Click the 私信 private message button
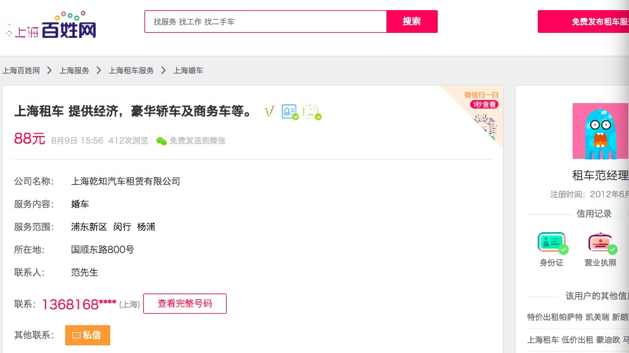 pos(87,335)
